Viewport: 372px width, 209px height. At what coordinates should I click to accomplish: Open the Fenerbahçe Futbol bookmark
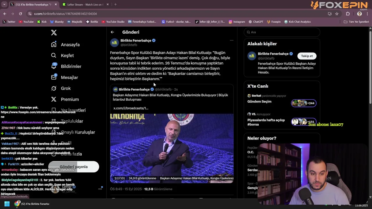click(x=142, y=22)
